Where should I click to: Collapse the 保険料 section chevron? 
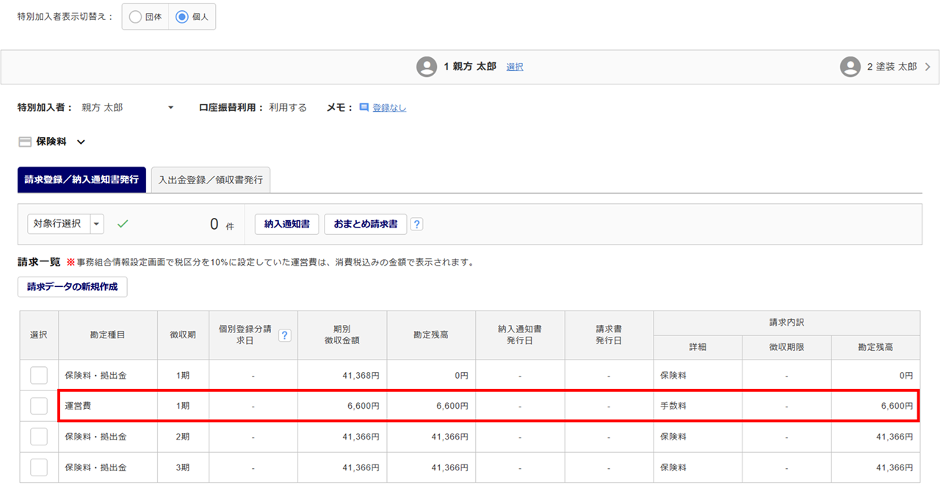coord(81,142)
